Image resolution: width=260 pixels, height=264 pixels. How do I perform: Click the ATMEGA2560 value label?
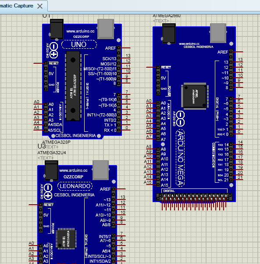167,16
